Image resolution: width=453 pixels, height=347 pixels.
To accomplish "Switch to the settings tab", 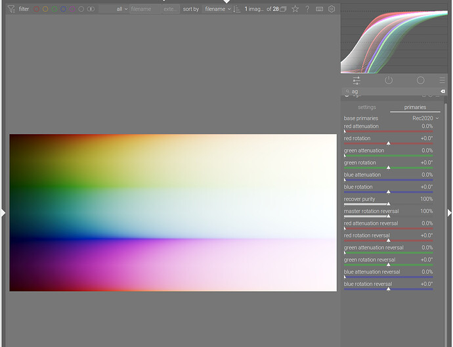I will (x=367, y=107).
